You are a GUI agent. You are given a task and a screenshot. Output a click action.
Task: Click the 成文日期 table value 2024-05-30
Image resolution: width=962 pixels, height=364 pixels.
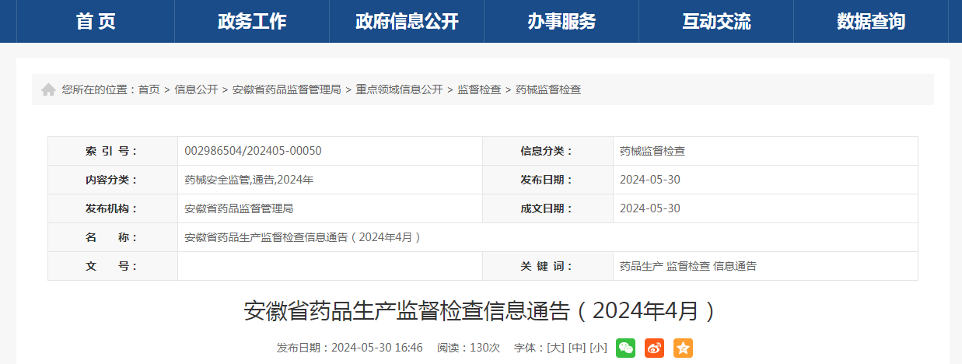point(650,208)
